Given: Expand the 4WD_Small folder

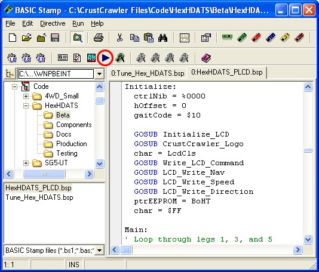Looking at the screenshot, I should point(26,96).
